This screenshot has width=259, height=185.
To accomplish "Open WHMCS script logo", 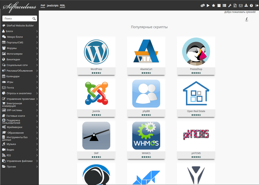I will [x=146, y=136].
